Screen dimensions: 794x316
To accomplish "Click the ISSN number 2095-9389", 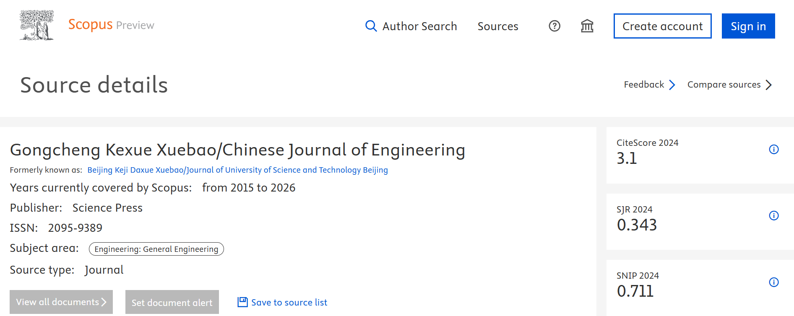I will point(75,228).
